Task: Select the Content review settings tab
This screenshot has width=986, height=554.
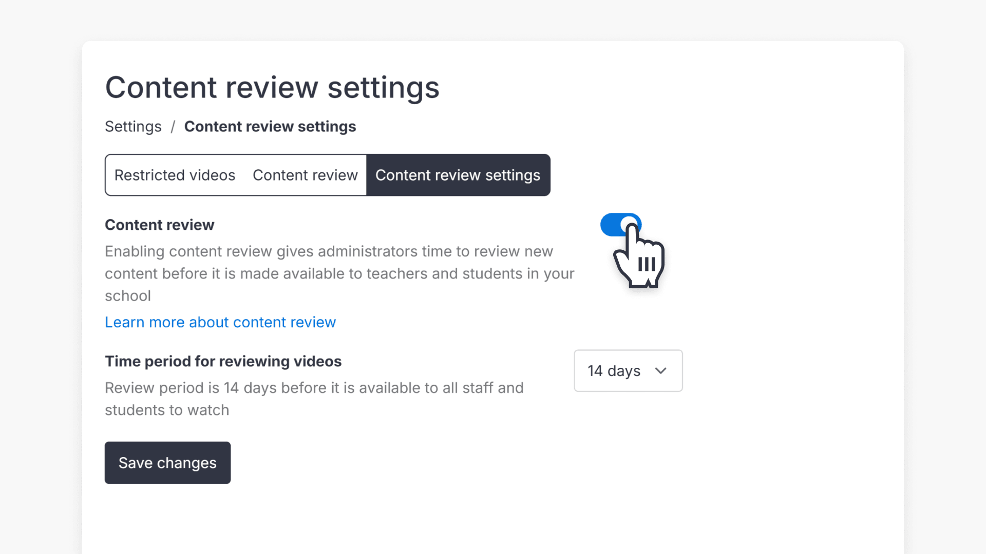Action: click(458, 175)
